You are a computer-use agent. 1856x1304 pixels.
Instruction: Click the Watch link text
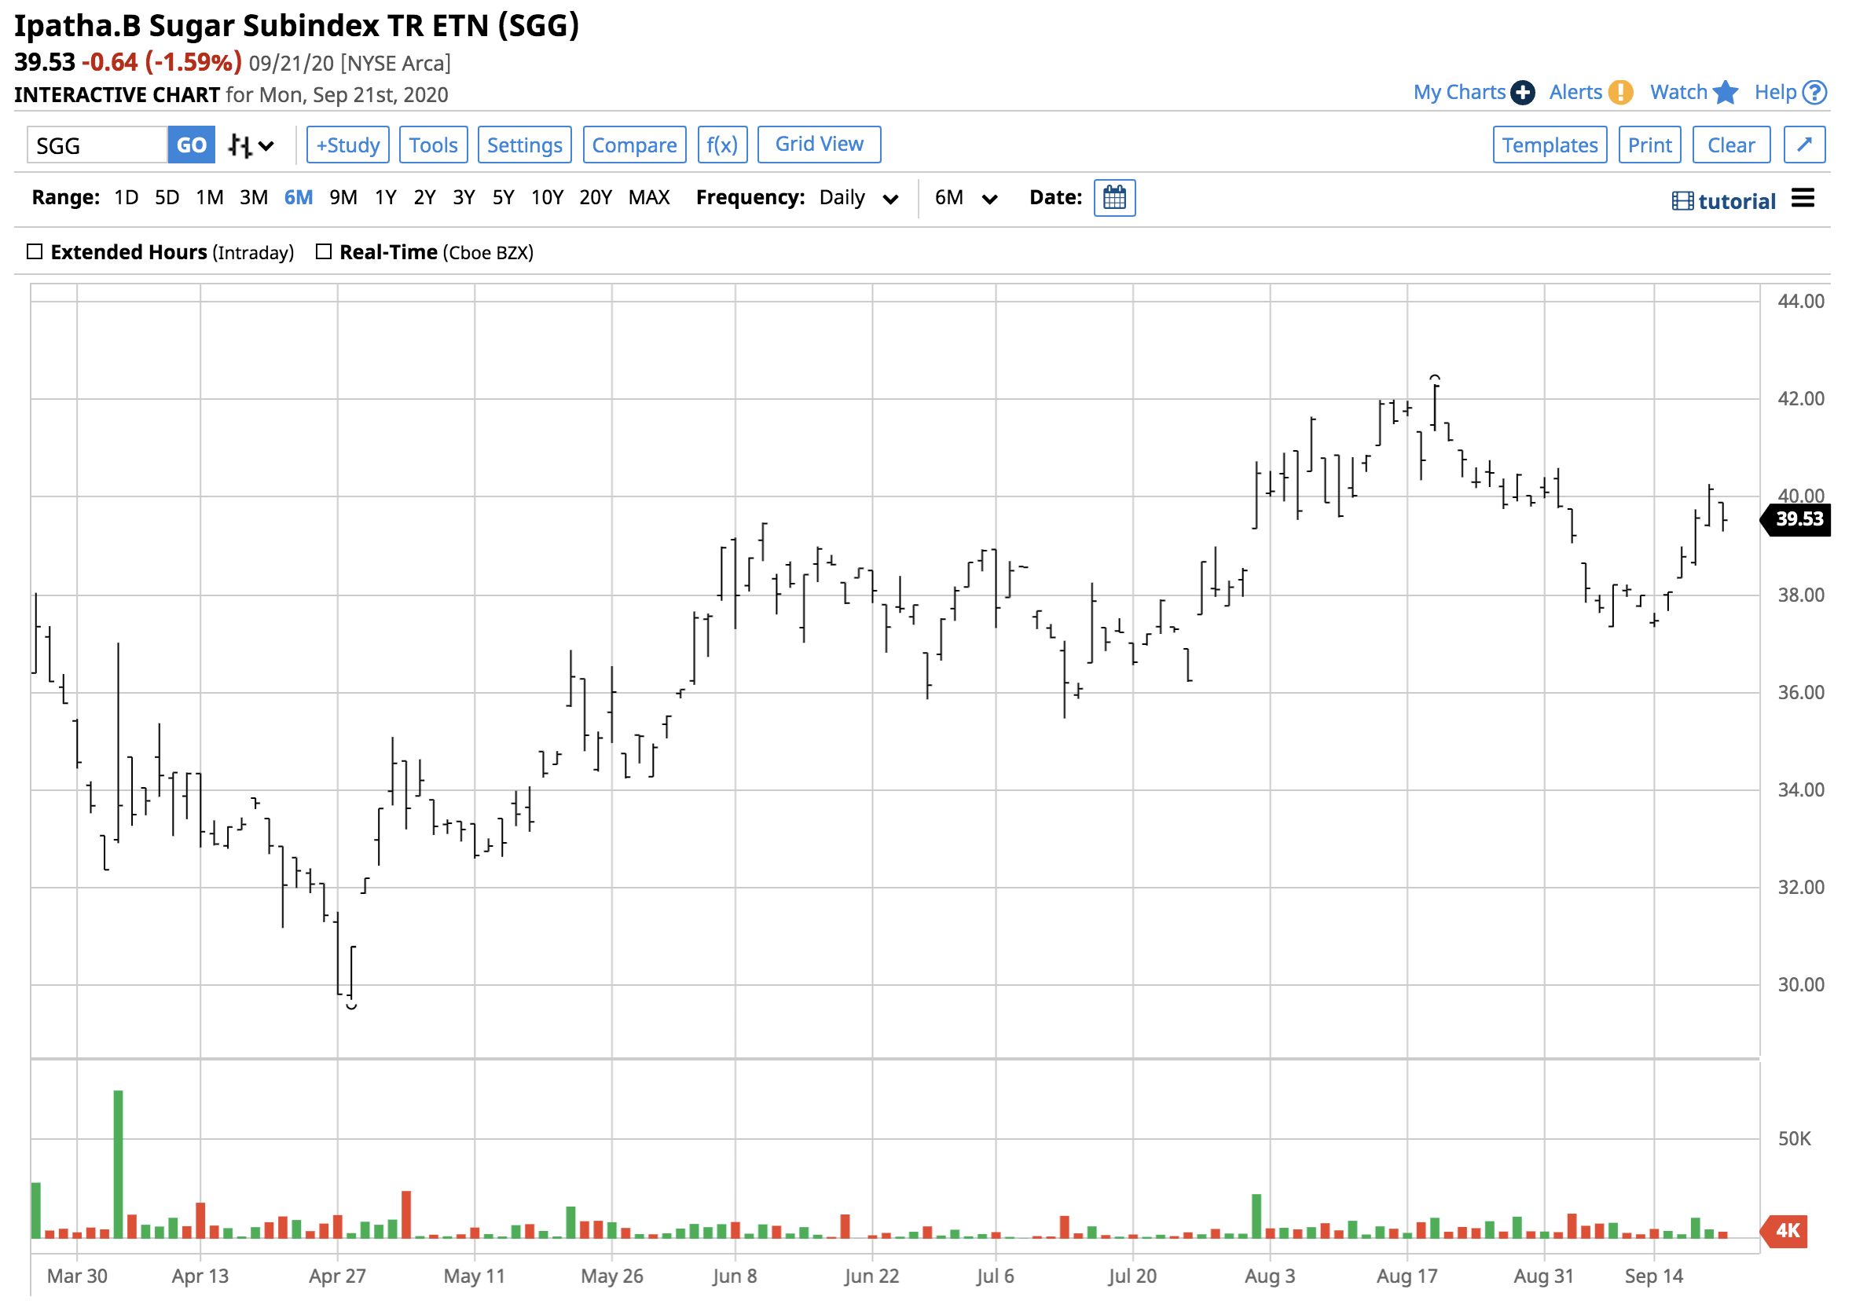[x=1678, y=93]
